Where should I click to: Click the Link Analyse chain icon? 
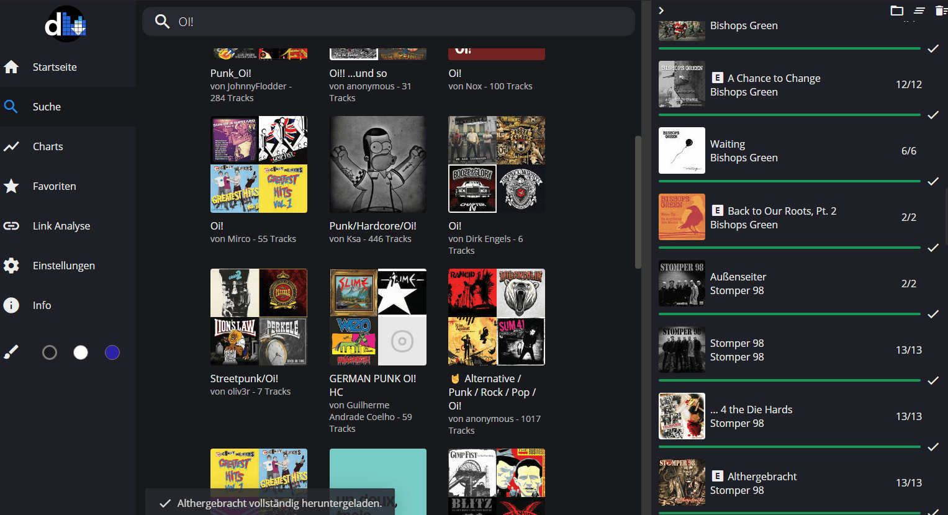pos(11,226)
